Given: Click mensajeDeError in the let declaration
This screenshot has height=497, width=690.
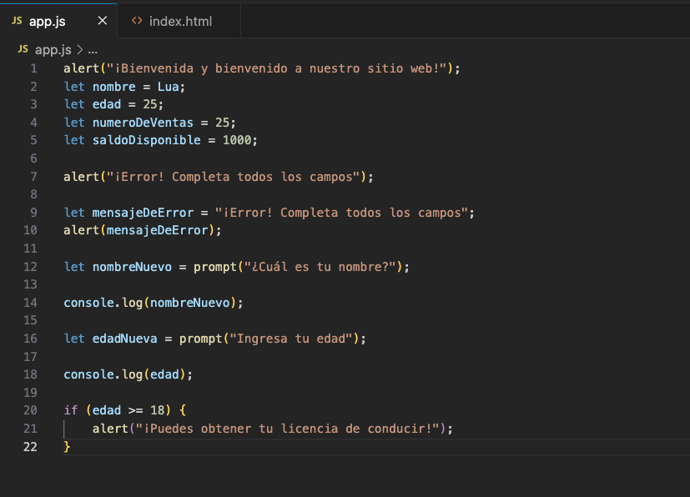Looking at the screenshot, I should 143,213.
